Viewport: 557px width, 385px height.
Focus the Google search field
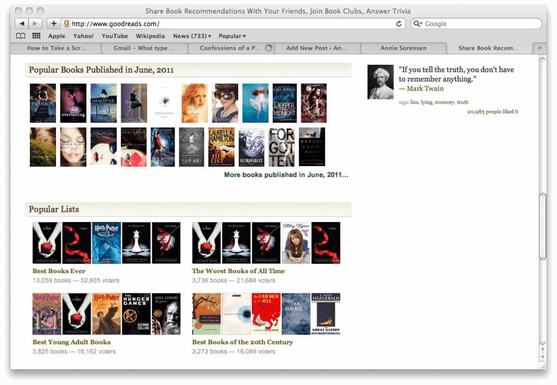point(476,24)
